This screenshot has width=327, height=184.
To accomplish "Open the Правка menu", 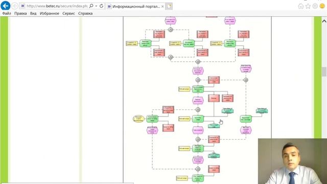I will point(20,13).
